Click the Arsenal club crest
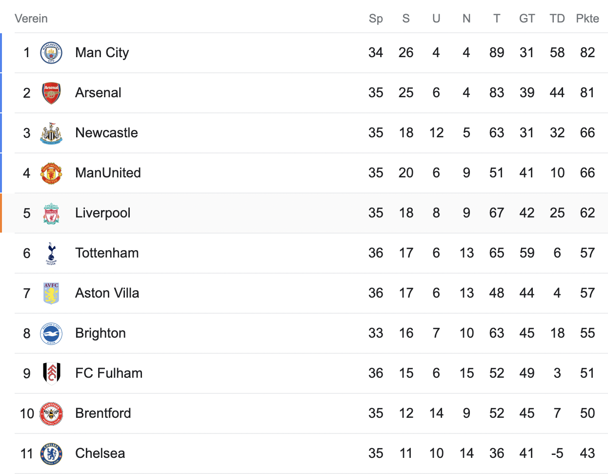The height and width of the screenshot is (474, 608). (51, 93)
